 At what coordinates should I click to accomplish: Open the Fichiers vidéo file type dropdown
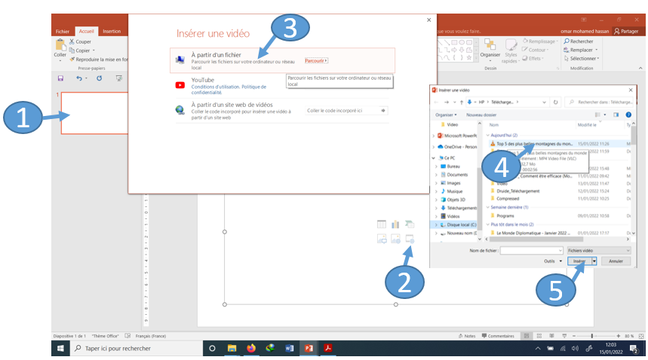tap(598, 250)
